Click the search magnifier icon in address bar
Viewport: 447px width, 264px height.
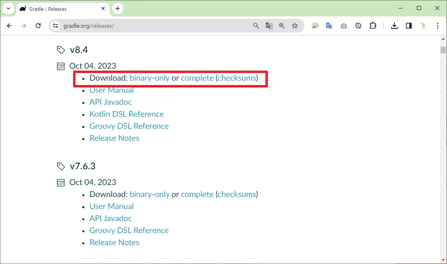coord(256,26)
